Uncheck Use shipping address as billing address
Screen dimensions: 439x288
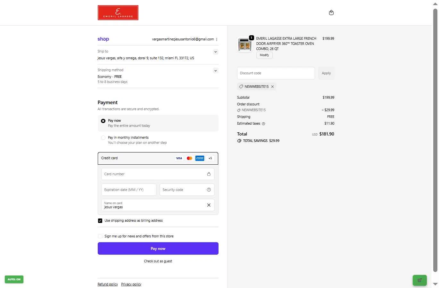(100, 221)
